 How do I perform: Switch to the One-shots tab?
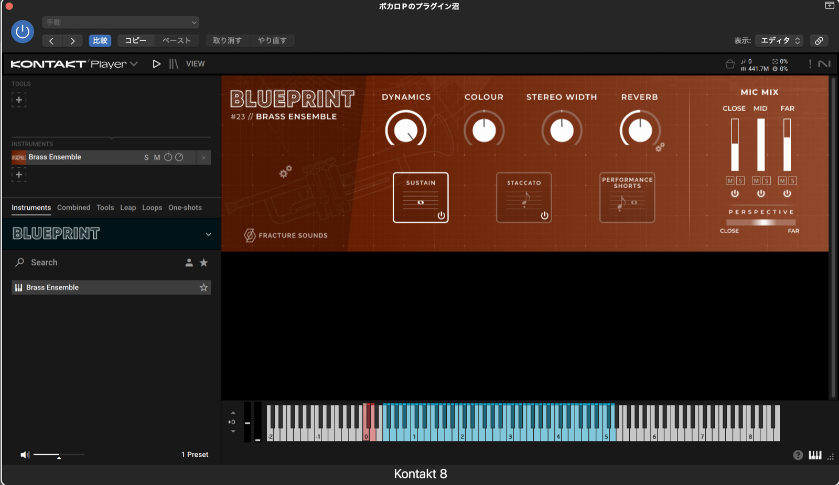pyautogui.click(x=185, y=208)
